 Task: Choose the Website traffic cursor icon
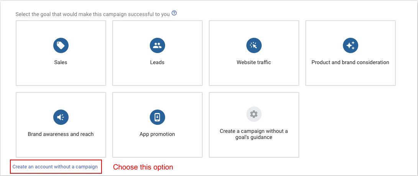click(x=254, y=45)
